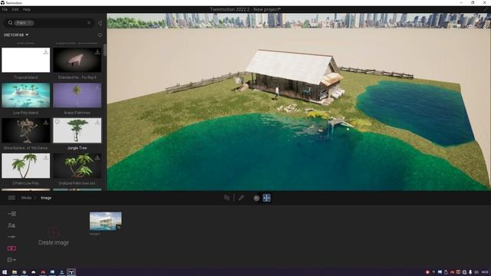This screenshot has height=276, width=491.
Task: Click the library panel scrollbar
Action: [104, 50]
